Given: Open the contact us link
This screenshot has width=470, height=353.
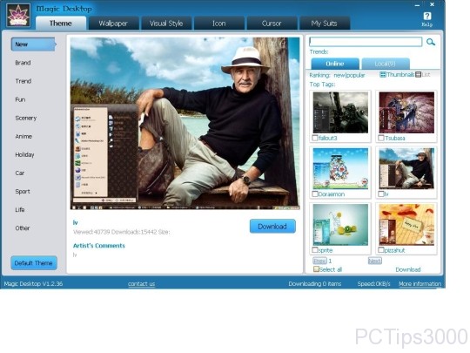Looking at the screenshot, I should [142, 284].
